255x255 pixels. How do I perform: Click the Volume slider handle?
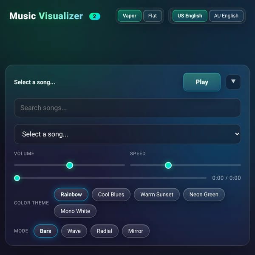coord(70,165)
